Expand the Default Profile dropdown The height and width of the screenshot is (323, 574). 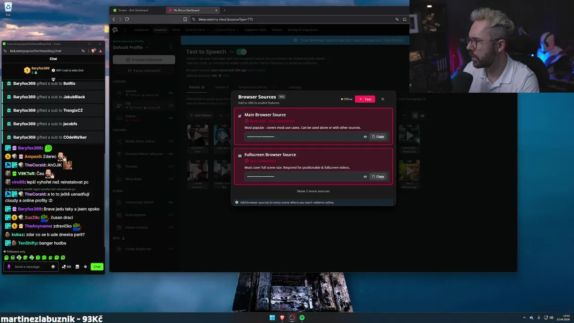(130, 48)
